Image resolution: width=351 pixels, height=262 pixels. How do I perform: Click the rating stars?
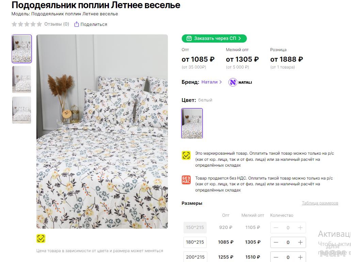[x=27, y=24]
